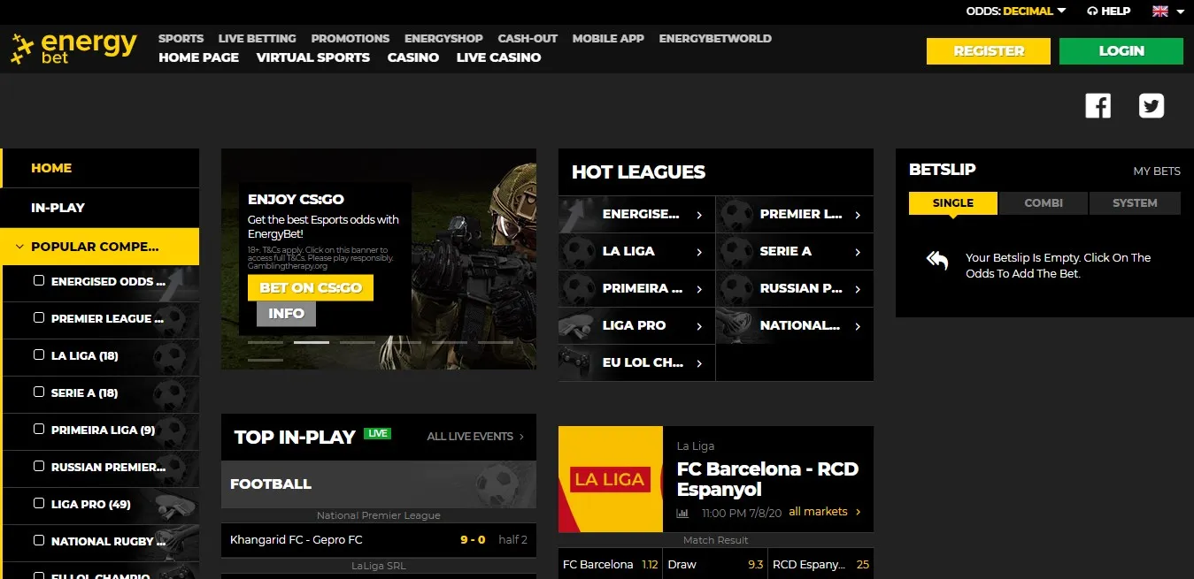Click the table tennis icon beside Liga Pro

[x=576, y=325]
